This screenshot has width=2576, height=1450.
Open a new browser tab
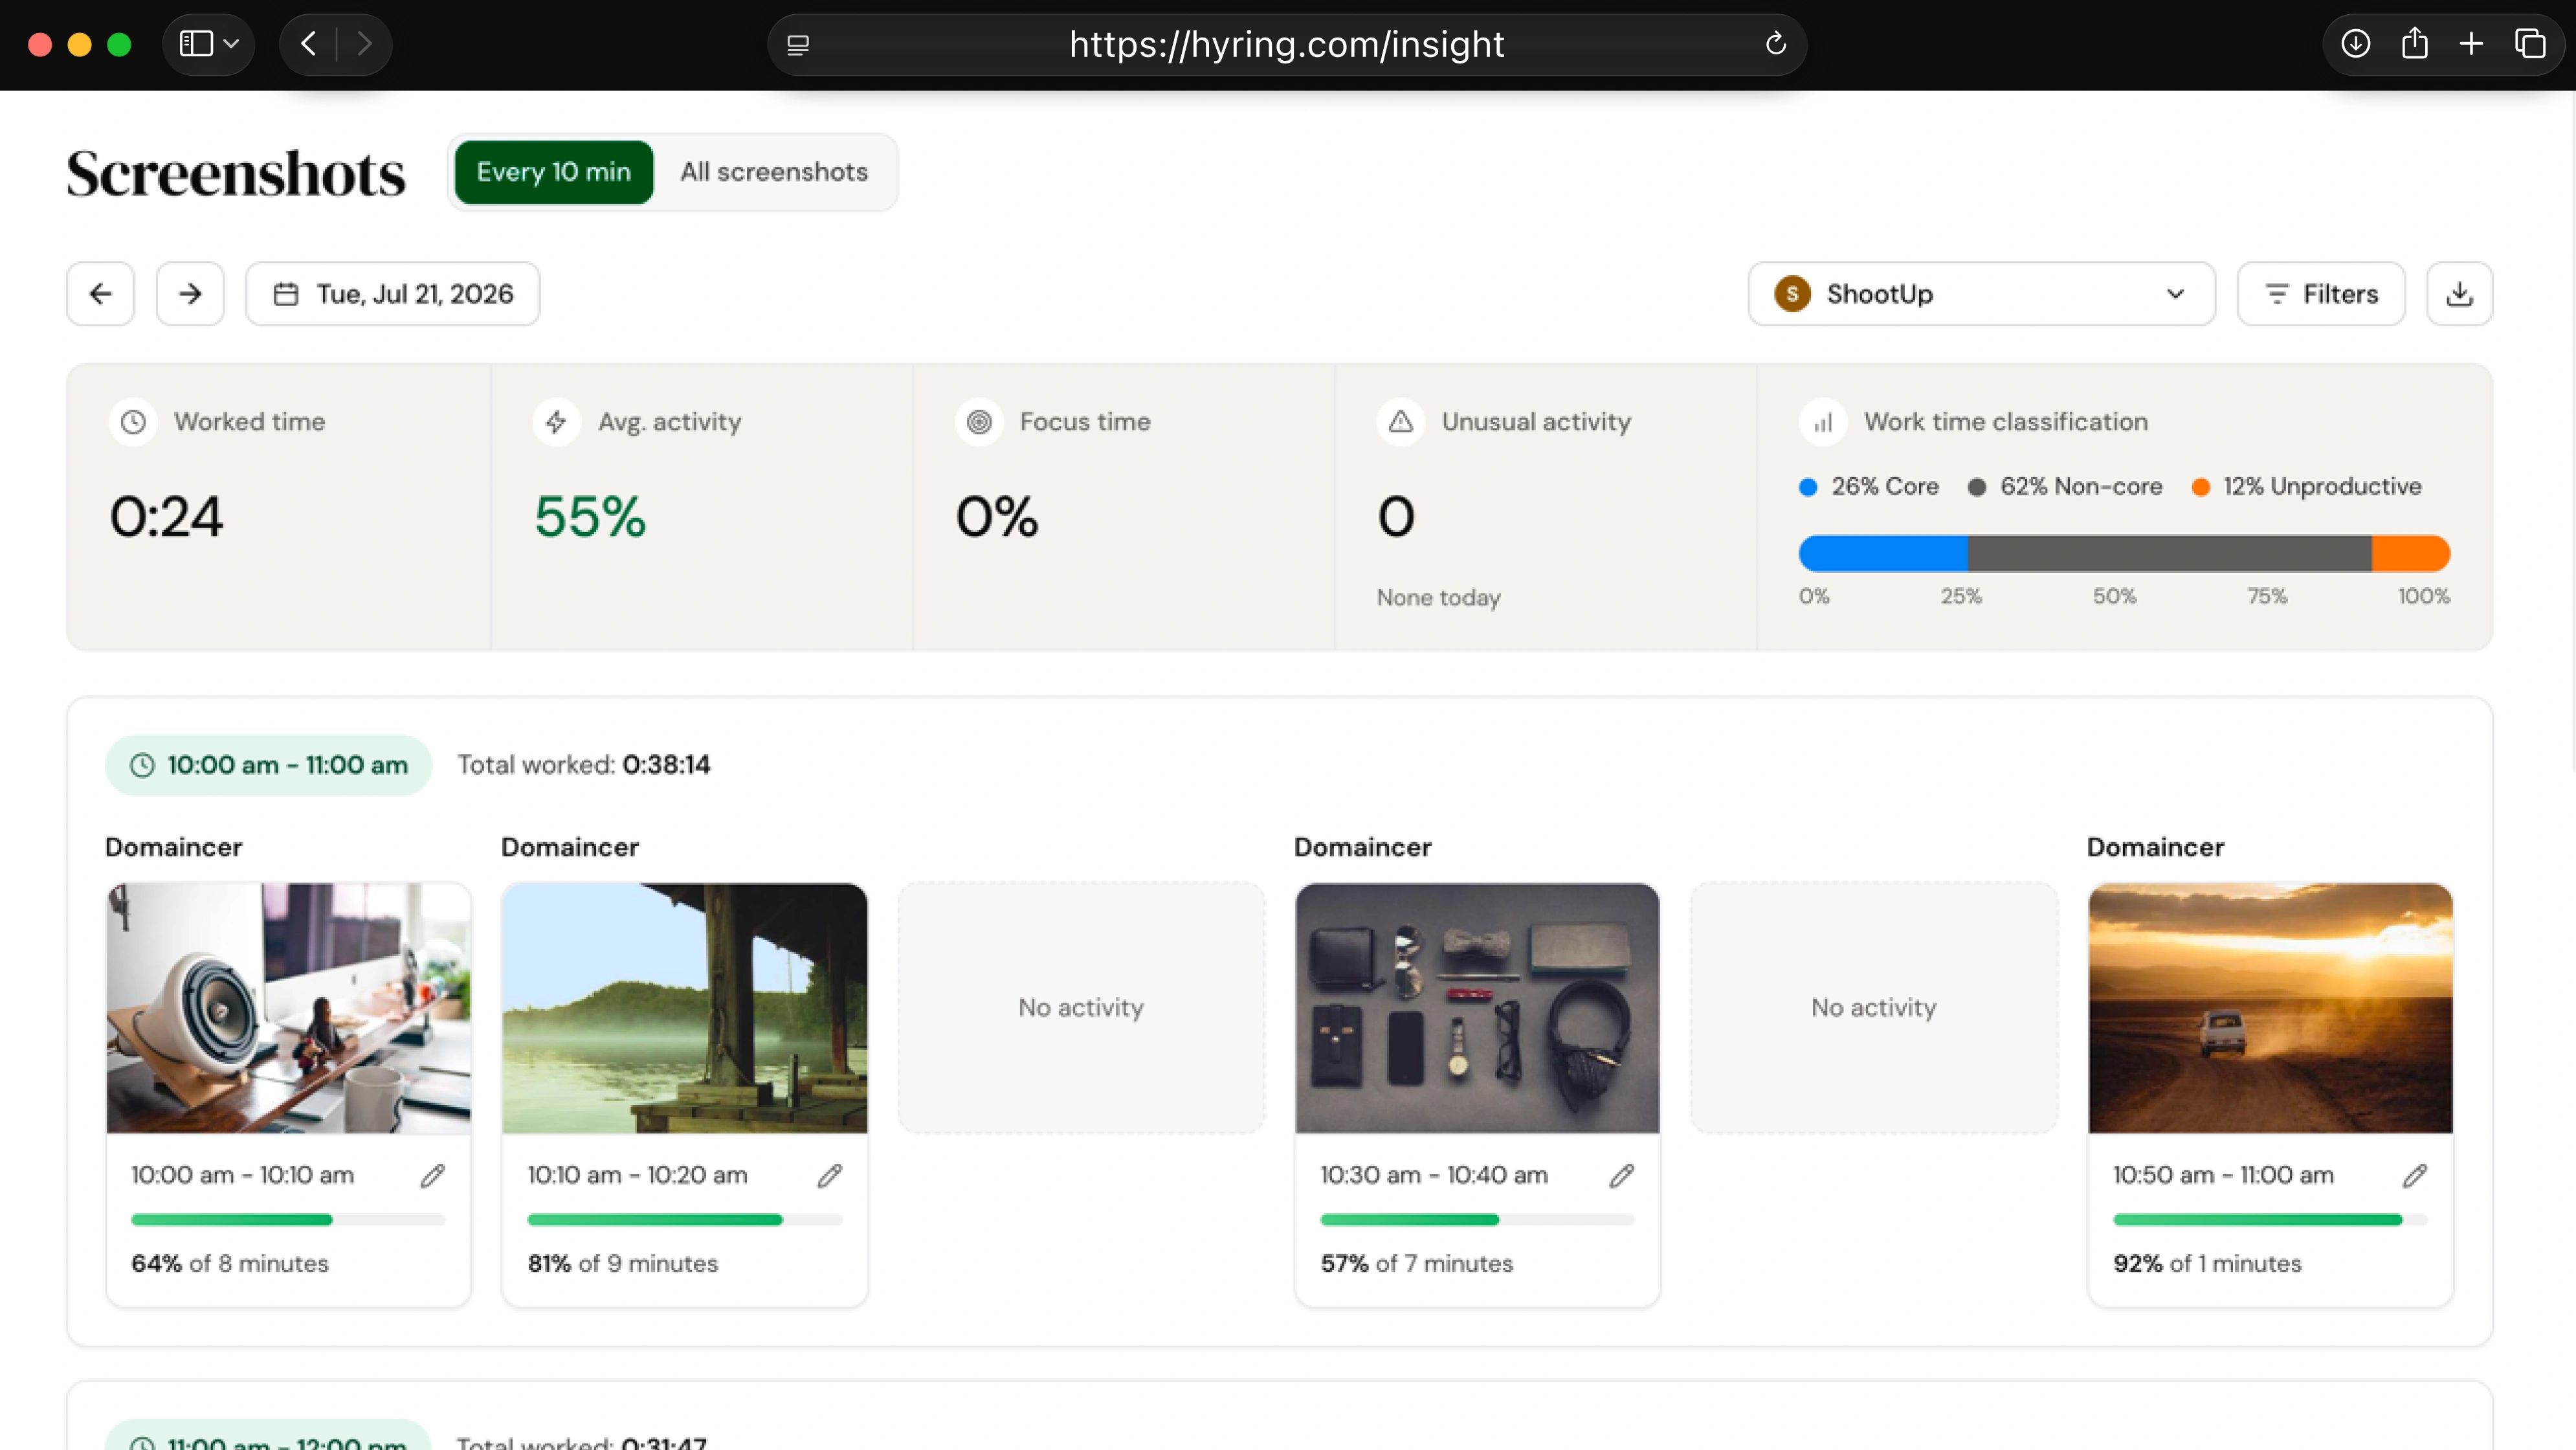(2471, 43)
